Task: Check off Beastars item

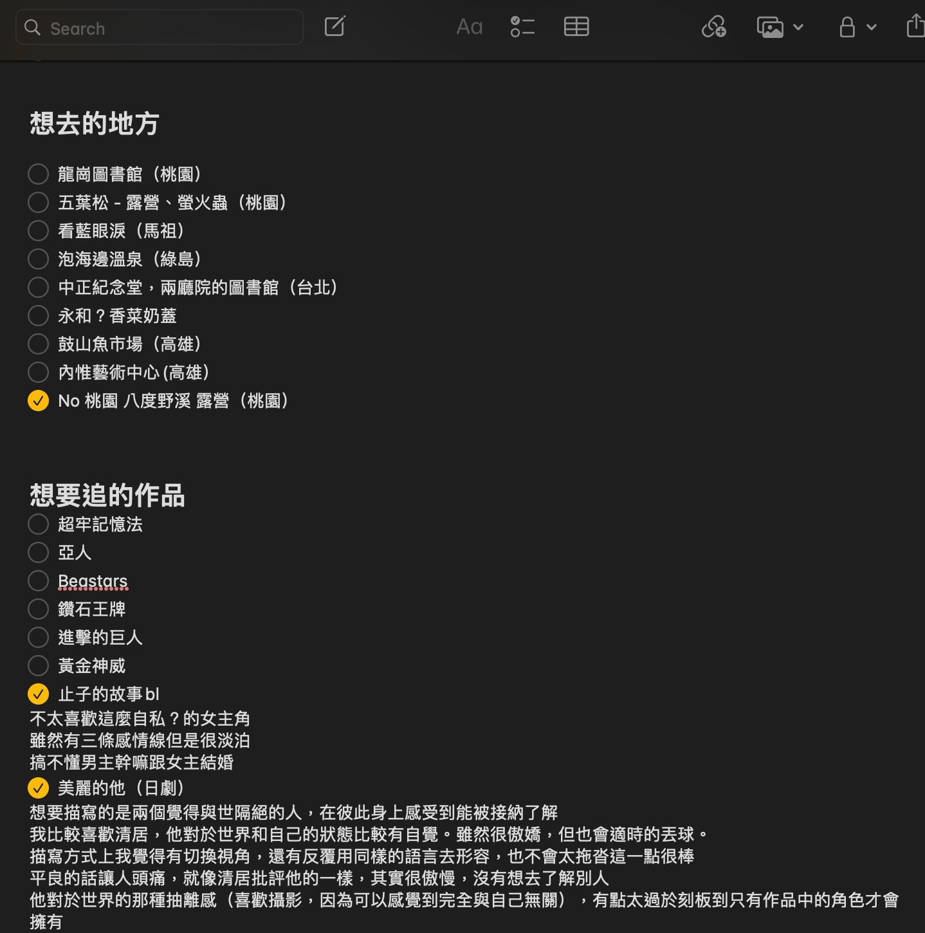Action: point(39,580)
